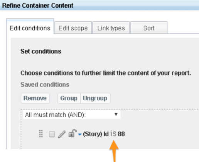Select the Edit conditions tab
Screen dimensions: 199x162
[30, 28]
